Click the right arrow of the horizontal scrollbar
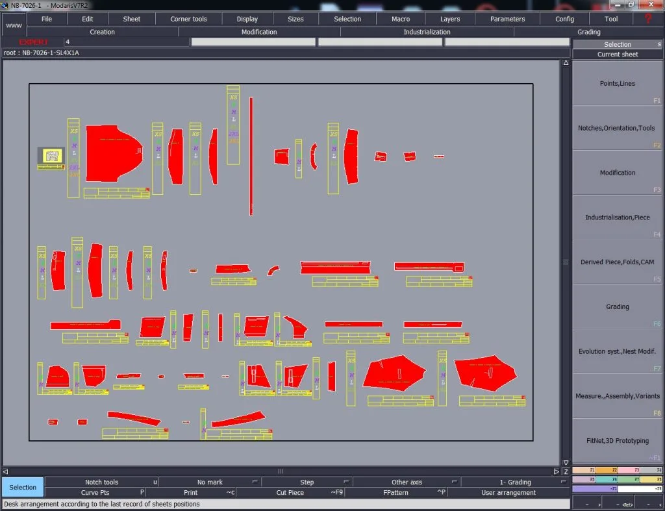 pos(557,471)
